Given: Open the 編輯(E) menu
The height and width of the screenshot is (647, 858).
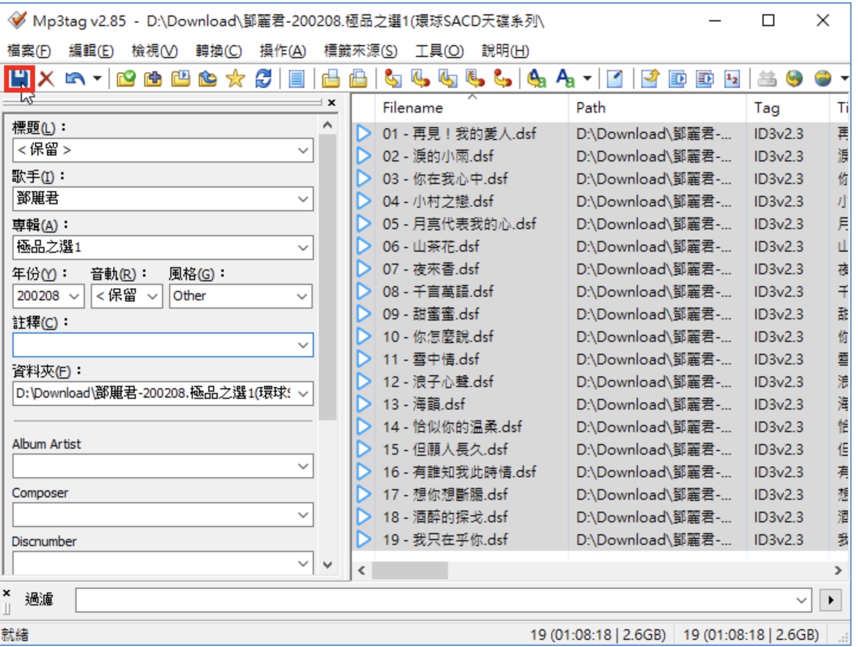Looking at the screenshot, I should [91, 51].
